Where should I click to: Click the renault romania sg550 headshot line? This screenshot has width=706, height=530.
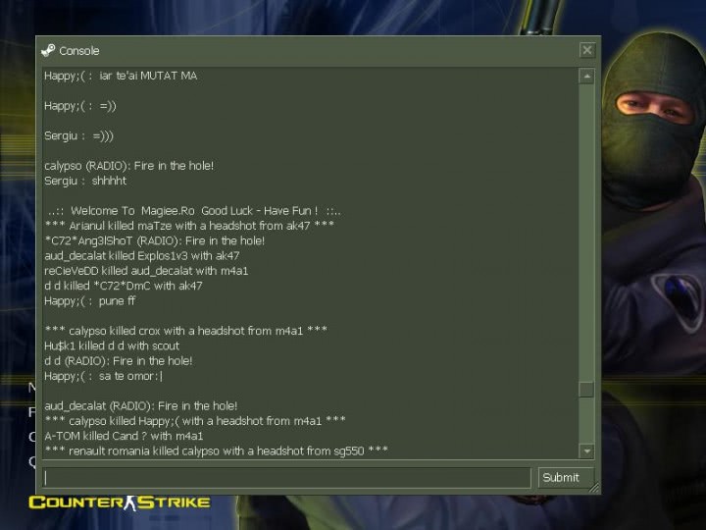[216, 451]
